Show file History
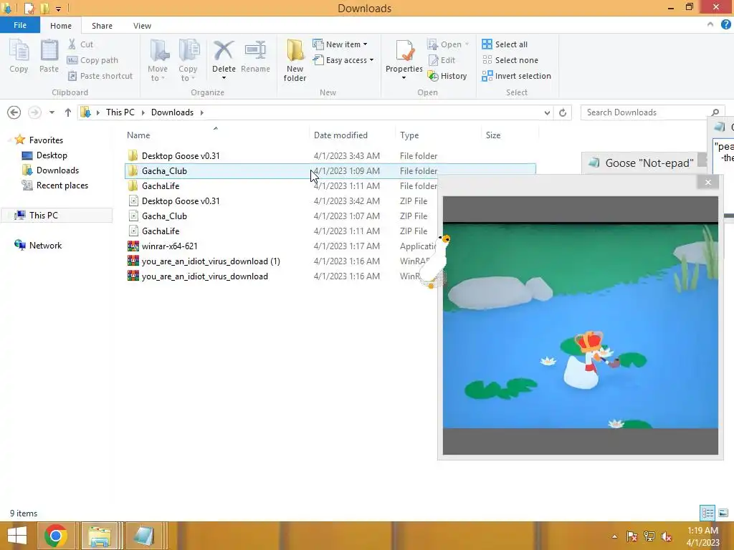The width and height of the screenshot is (734, 550). (447, 76)
